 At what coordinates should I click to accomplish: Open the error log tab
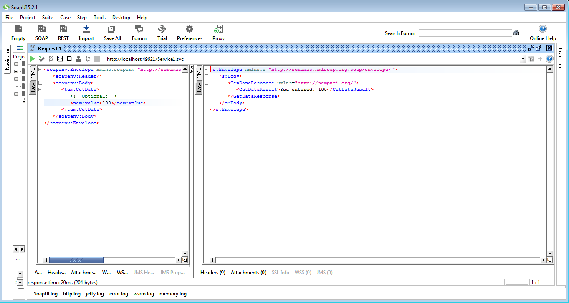click(119, 294)
